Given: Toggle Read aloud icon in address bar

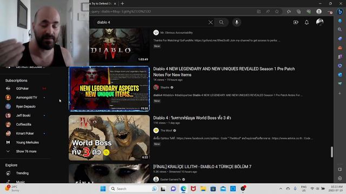Looking at the screenshot, I should 268,11.
